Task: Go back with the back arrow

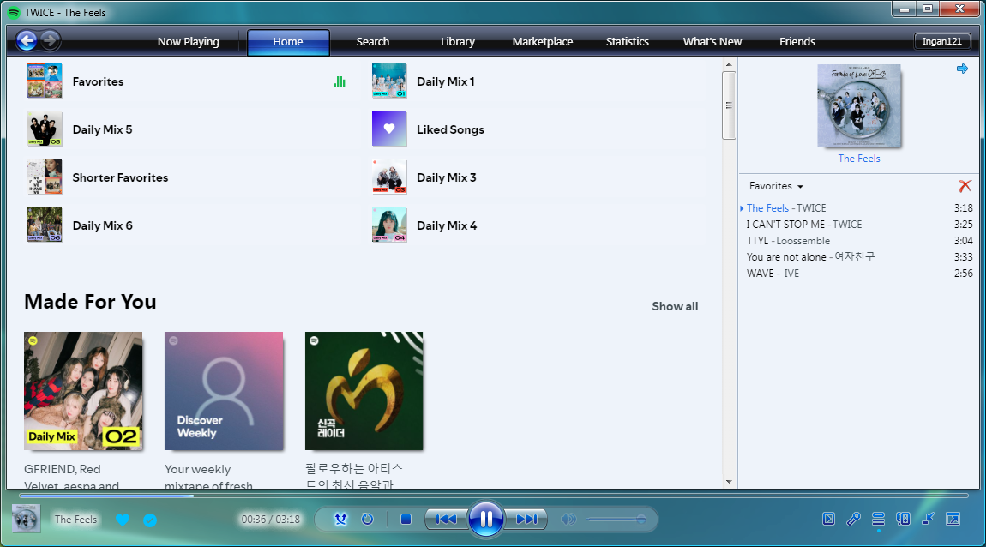Action: pos(27,41)
